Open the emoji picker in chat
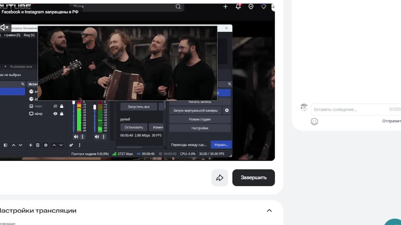The image size is (401, 225). point(314,122)
